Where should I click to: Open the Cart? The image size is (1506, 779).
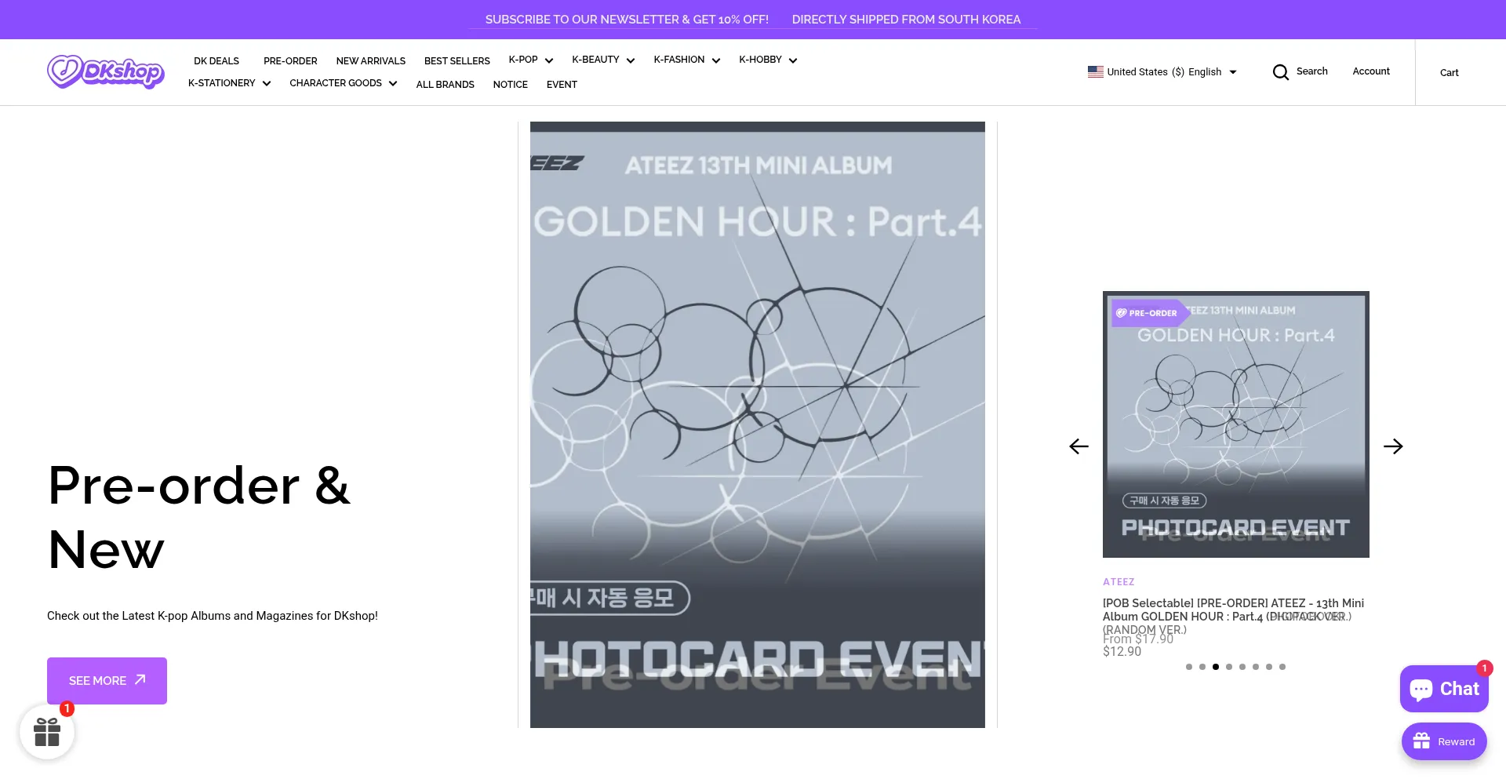coord(1450,73)
